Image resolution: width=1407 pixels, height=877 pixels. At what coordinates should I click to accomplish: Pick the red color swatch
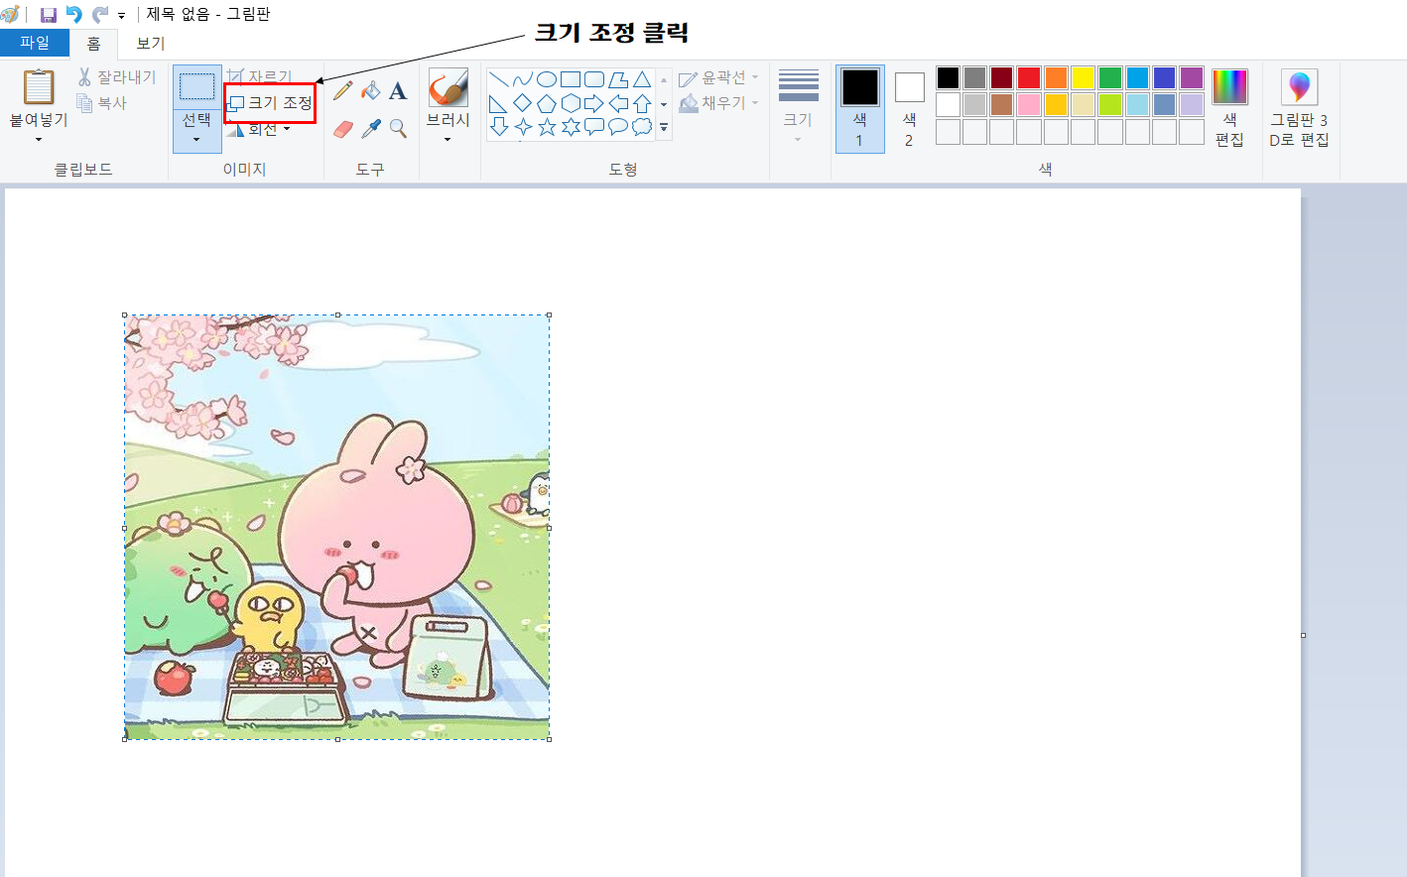(x=1029, y=78)
